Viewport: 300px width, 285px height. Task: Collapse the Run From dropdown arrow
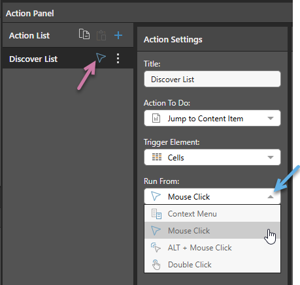pos(271,197)
